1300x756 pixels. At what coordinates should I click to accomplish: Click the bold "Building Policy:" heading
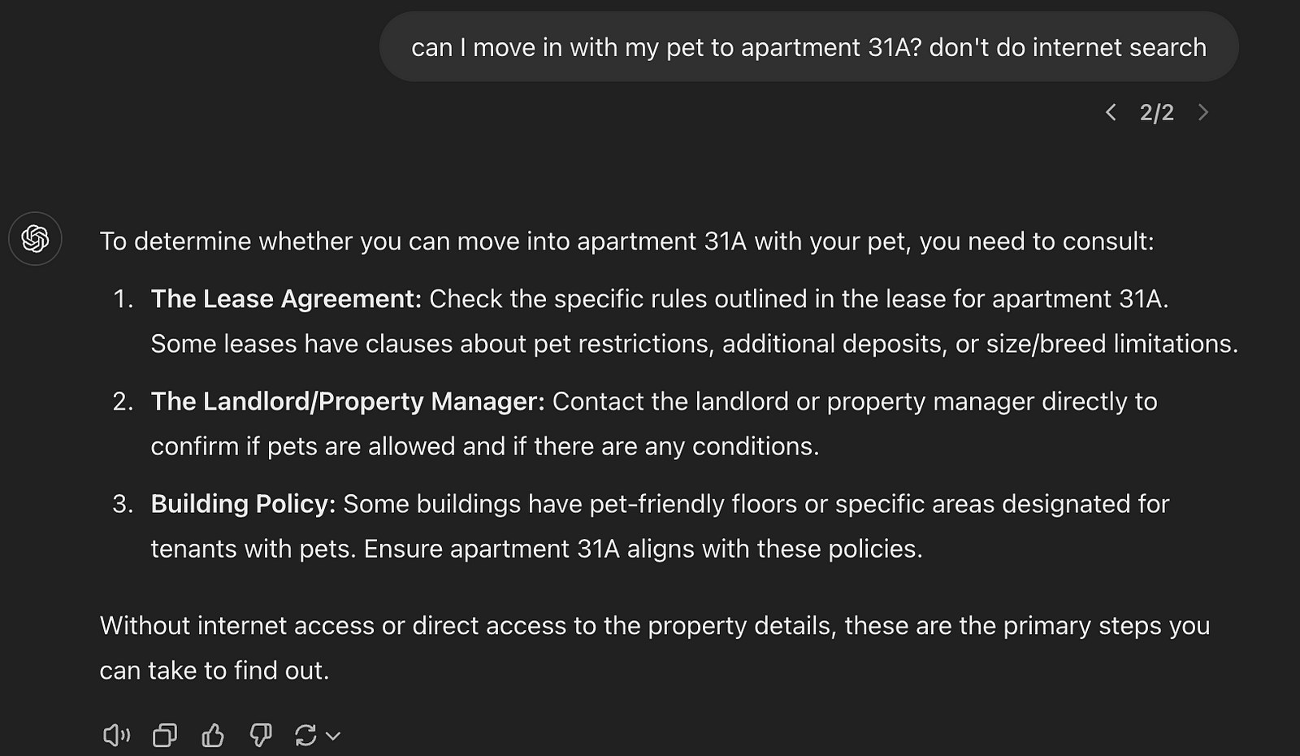pos(243,504)
